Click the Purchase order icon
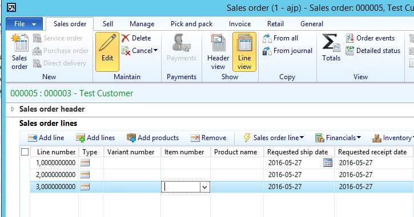 (37, 51)
